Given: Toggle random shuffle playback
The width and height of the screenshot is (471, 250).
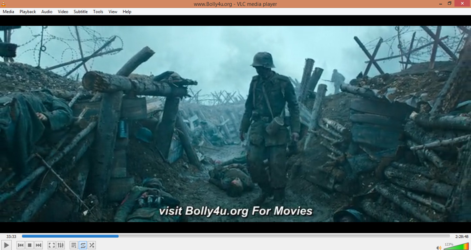Looking at the screenshot, I should pyautogui.click(x=92, y=246).
